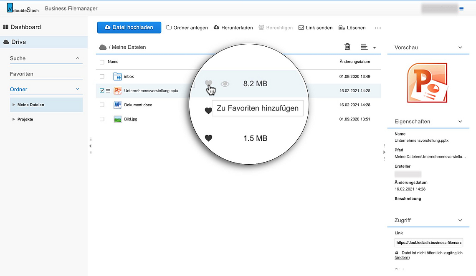The height and width of the screenshot is (276, 476).
Task: Toggle the select-all checkbox in header
Action: click(102, 62)
